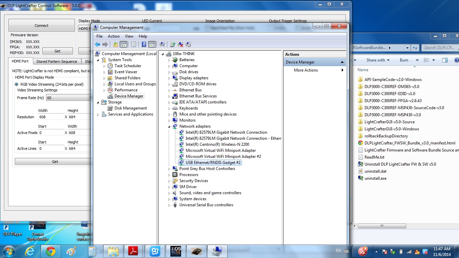This screenshot has height=258, width=459.
Task: Collapse the Network adapters category
Action: pos(169,126)
